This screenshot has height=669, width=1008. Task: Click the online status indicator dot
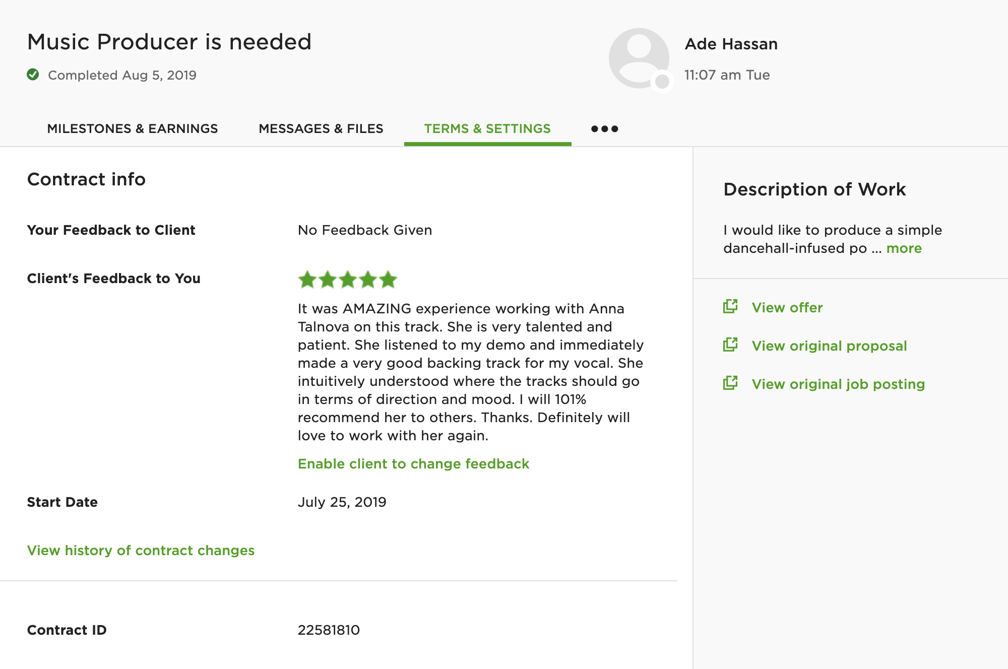[x=662, y=81]
